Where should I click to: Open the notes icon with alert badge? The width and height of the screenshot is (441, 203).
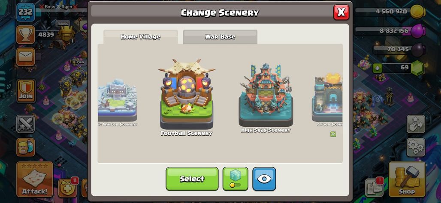click(375, 187)
